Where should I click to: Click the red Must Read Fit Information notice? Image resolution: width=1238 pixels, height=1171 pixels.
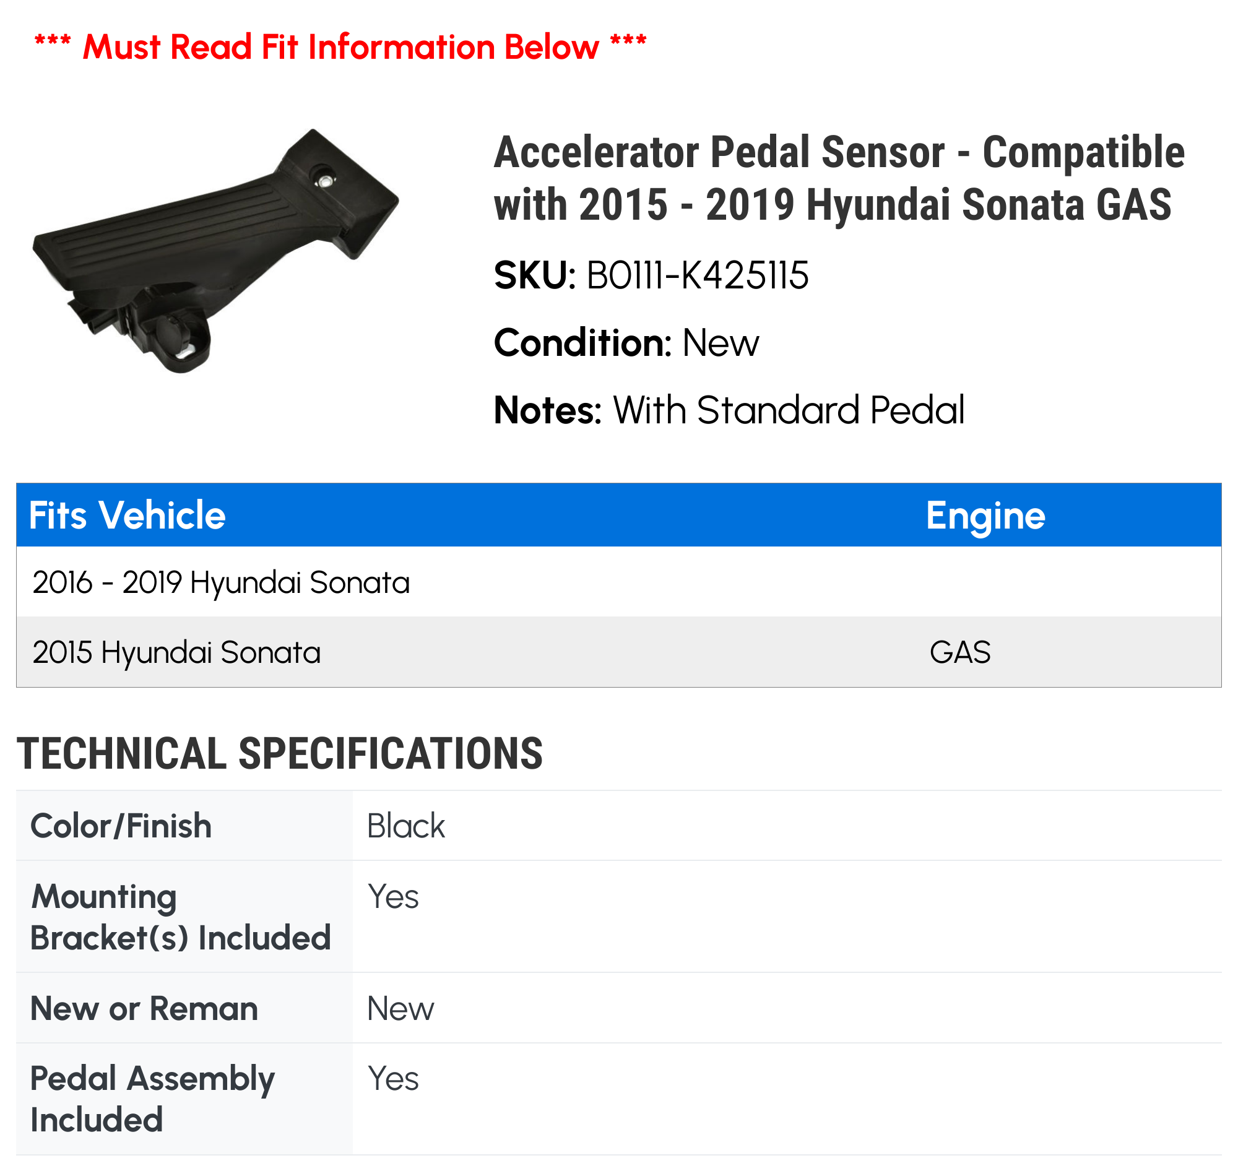[340, 47]
